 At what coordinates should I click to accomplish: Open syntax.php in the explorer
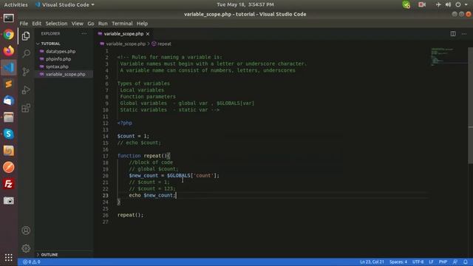coord(57,66)
